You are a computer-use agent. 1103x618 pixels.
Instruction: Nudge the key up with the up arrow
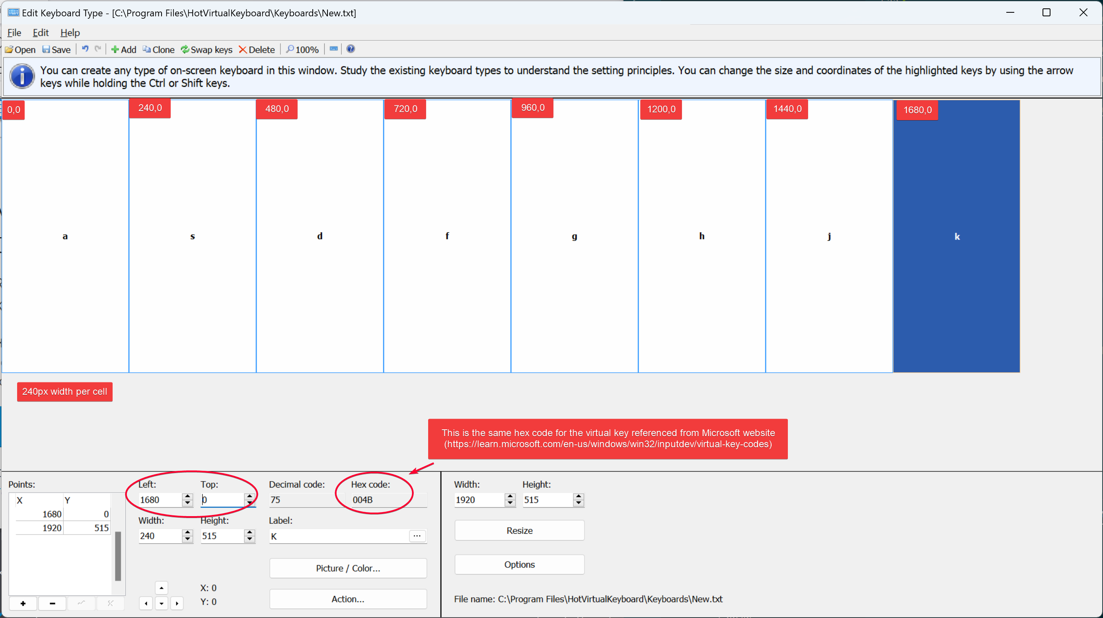click(162, 588)
